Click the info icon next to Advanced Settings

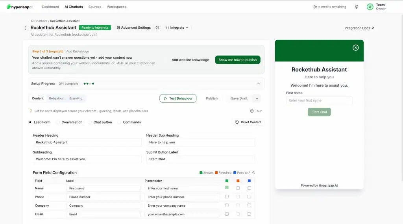pyautogui.click(x=157, y=28)
